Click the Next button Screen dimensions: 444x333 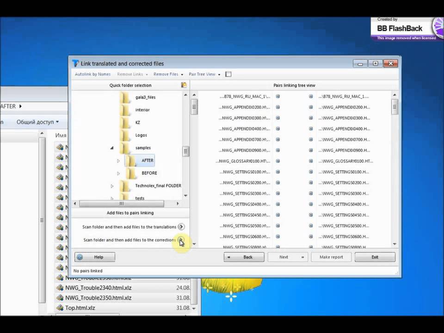pos(288,257)
